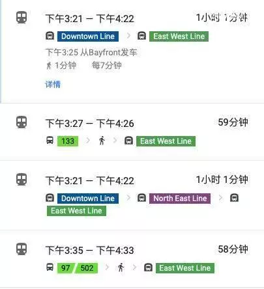
Task: Select the purple North East Line badge
Action: (x=180, y=199)
